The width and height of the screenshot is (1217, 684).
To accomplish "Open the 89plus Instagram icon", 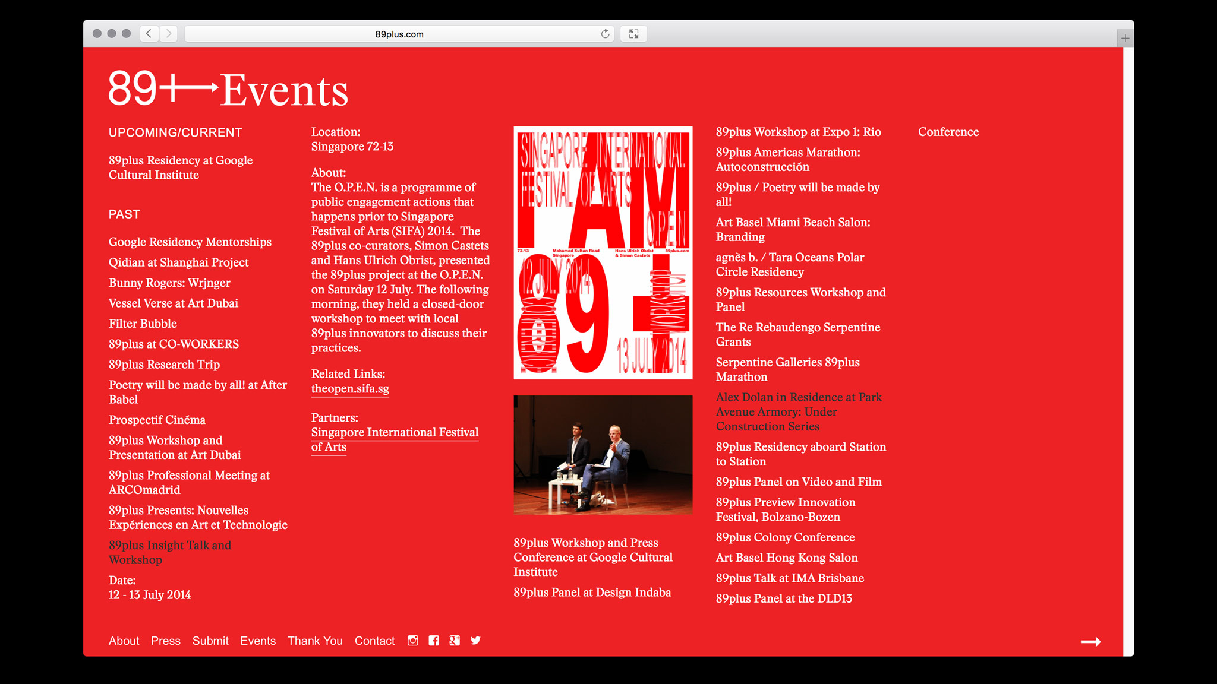I will tap(413, 641).
